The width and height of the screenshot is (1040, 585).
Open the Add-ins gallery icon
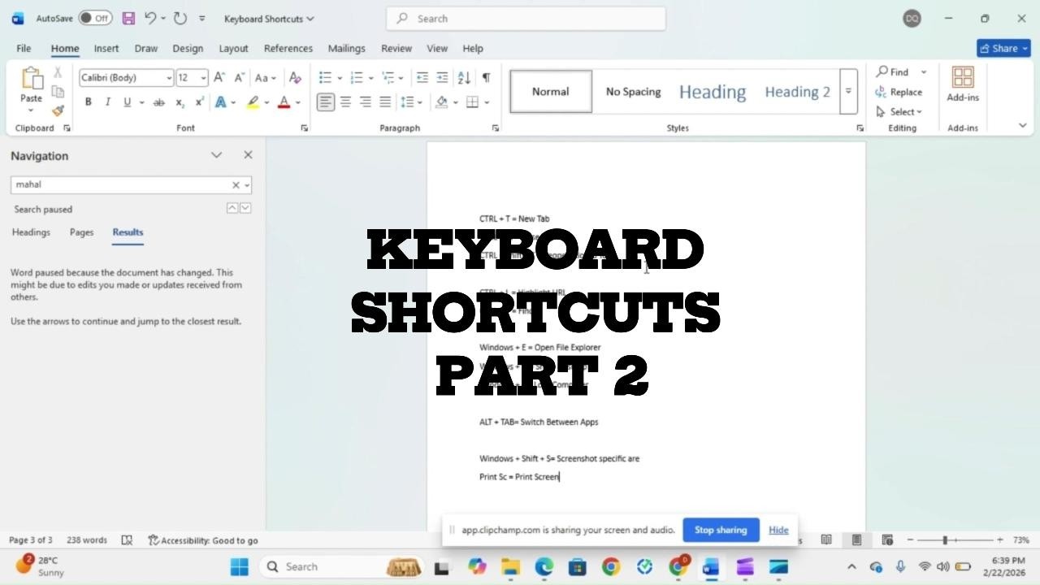tap(963, 76)
